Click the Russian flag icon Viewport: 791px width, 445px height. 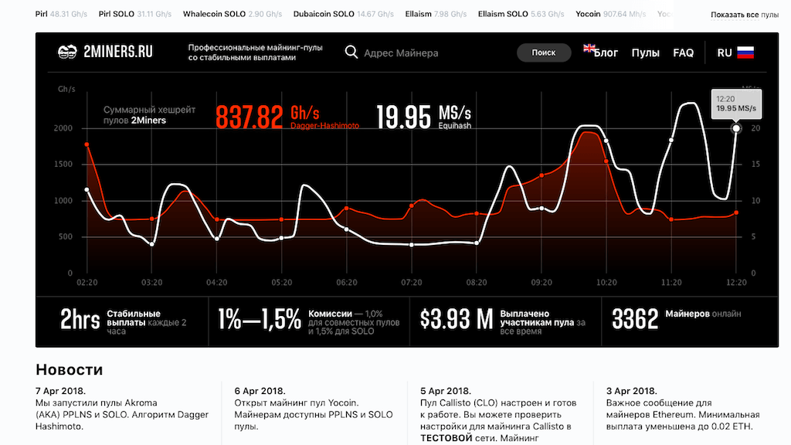coord(745,53)
